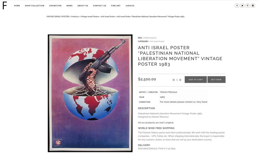
Task: Add the poster to cart
Action: (196, 80)
